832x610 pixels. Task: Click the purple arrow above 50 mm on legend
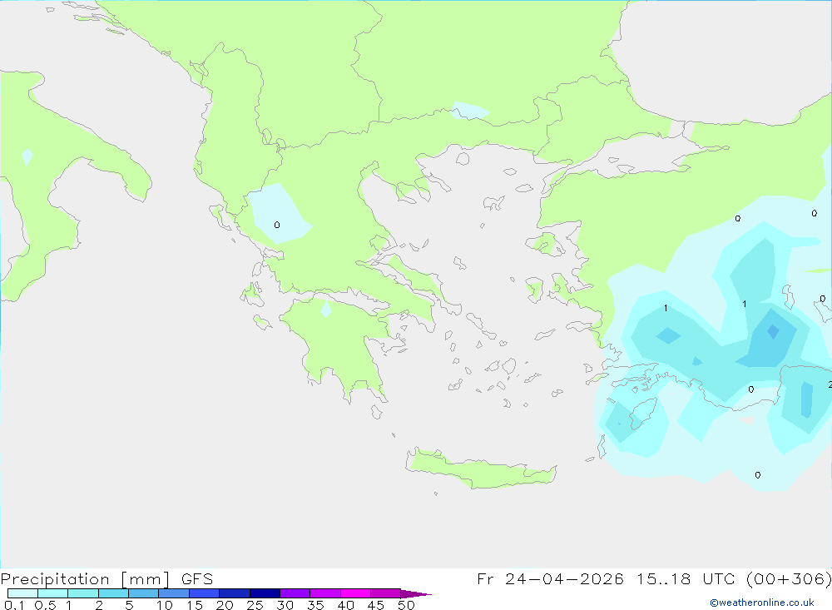(x=415, y=593)
